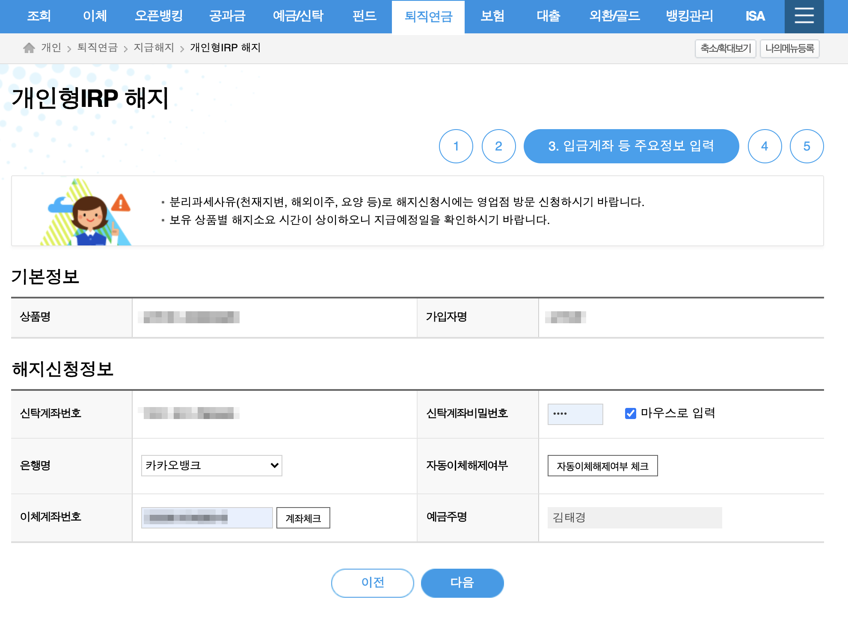Go to step 2 circle indicator
The height and width of the screenshot is (620, 848).
(498, 146)
